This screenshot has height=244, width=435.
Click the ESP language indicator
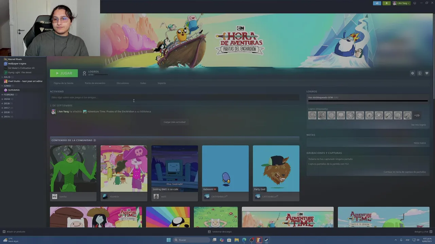pos(407,240)
